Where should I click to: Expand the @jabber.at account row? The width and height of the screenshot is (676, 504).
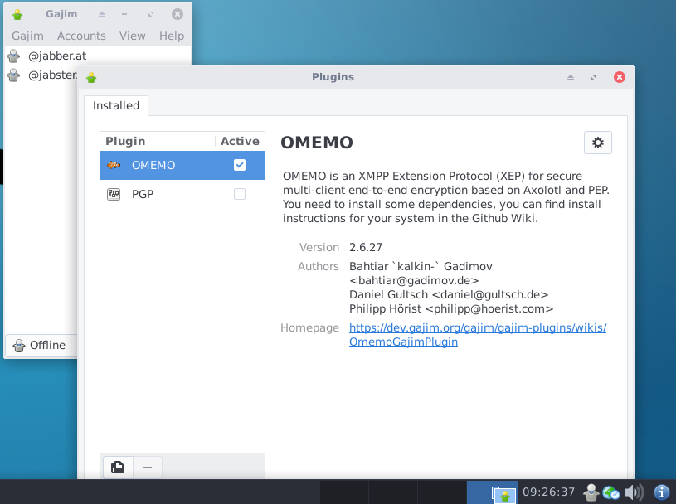coord(98,56)
